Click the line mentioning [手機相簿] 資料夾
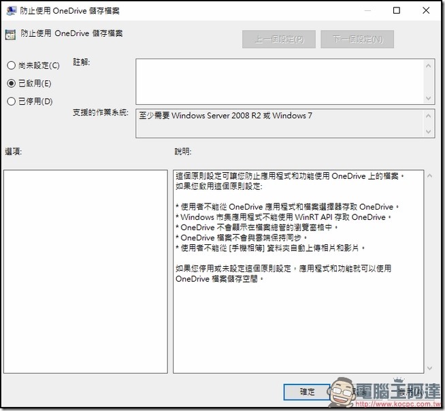This screenshot has height=411, width=445. click(x=270, y=248)
